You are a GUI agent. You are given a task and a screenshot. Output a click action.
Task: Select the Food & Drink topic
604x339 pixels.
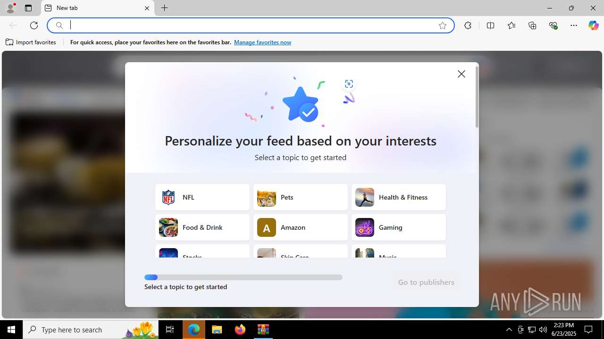pyautogui.click(x=202, y=227)
